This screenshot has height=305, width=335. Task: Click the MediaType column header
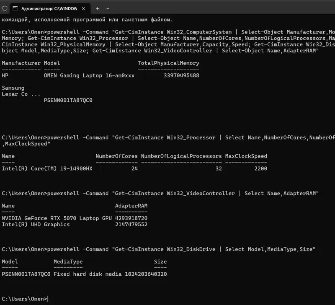pyautogui.click(x=68, y=261)
